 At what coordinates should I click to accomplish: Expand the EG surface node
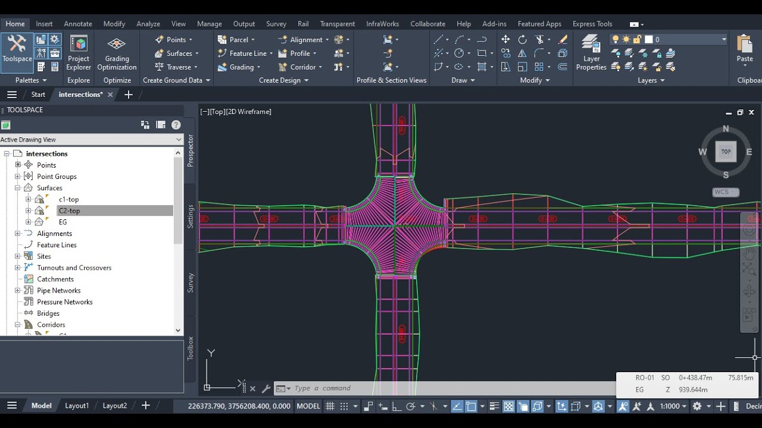pyautogui.click(x=28, y=222)
